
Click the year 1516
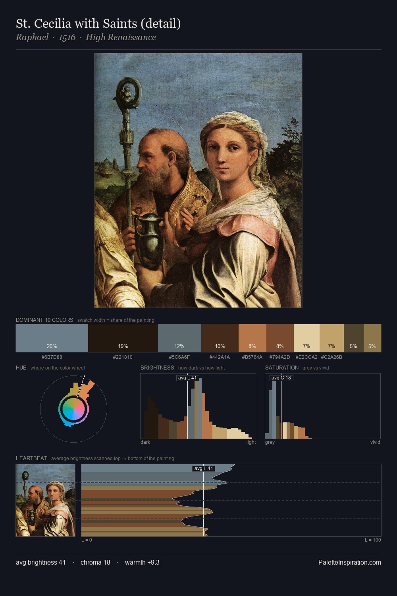pos(67,37)
